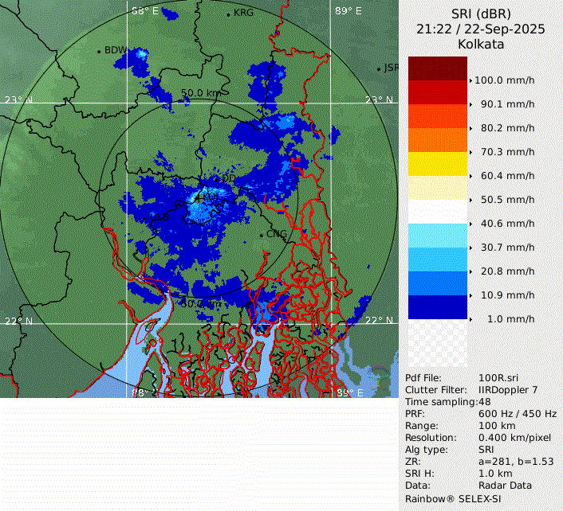Image resolution: width=563 pixels, height=511 pixels.
Task: Click the 23° N label on left edge
Action: pos(18,100)
